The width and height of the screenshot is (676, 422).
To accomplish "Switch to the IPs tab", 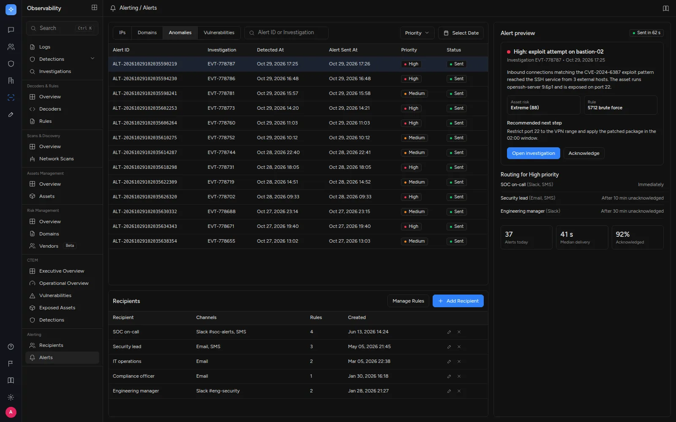I will [122, 32].
